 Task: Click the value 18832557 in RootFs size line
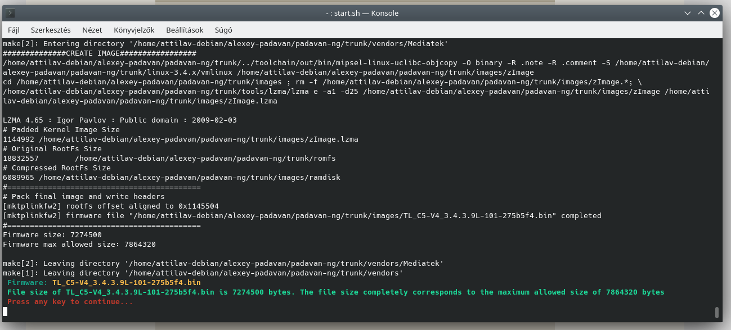coord(21,158)
